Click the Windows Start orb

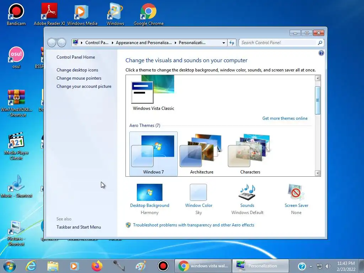[x=10, y=266]
